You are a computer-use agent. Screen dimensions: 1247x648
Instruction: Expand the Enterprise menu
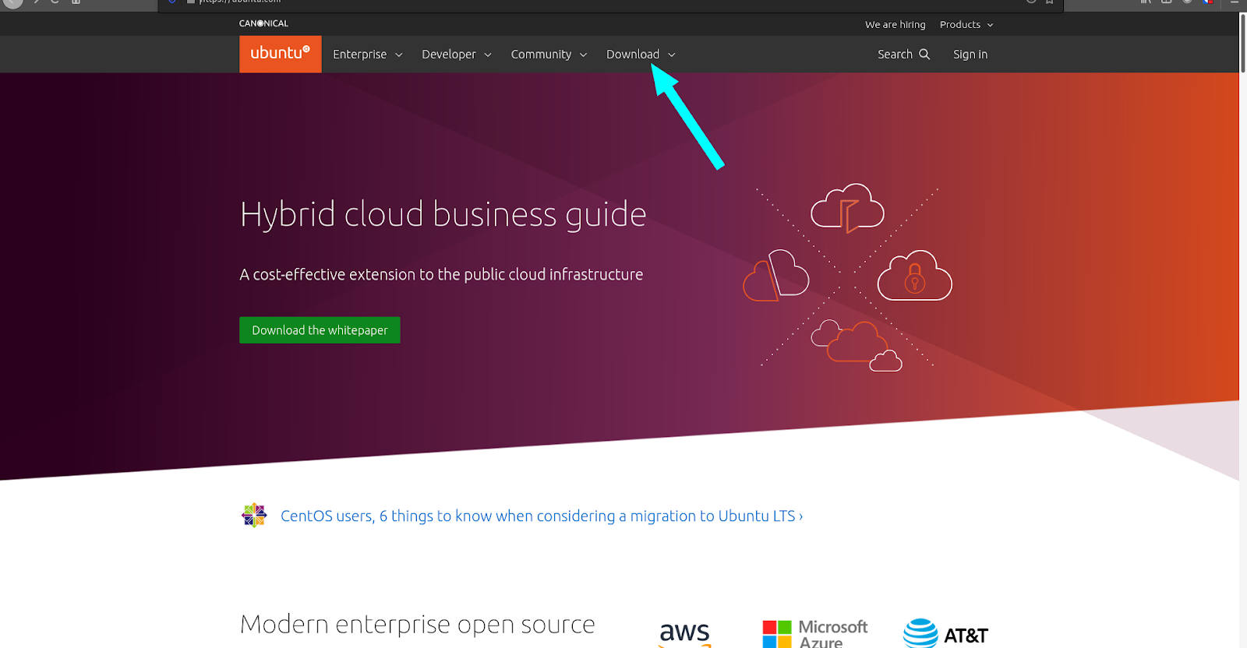tap(367, 55)
